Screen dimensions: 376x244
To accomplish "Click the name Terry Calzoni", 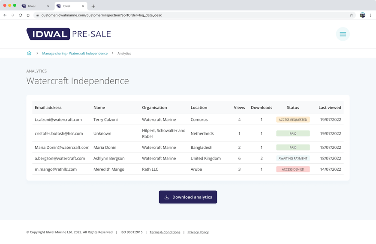I will 105,120.
